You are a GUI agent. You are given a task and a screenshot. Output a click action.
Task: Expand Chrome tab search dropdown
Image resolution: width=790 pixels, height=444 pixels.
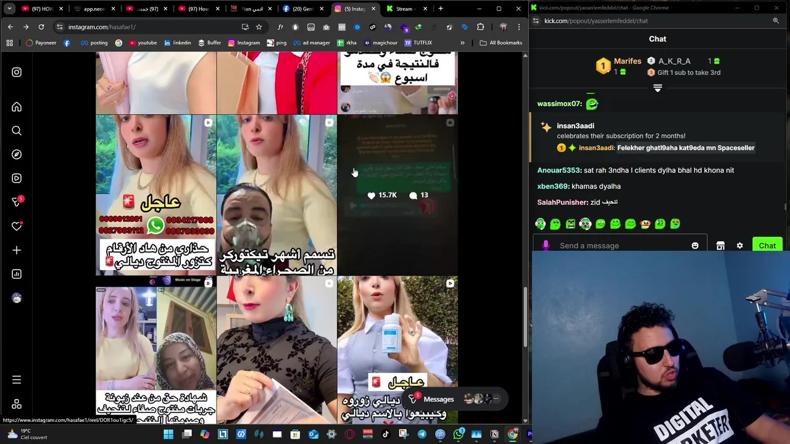point(9,9)
